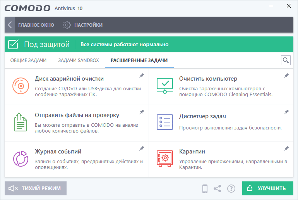Open Очистить компьютер title
The image size is (298, 200).
click(x=208, y=79)
